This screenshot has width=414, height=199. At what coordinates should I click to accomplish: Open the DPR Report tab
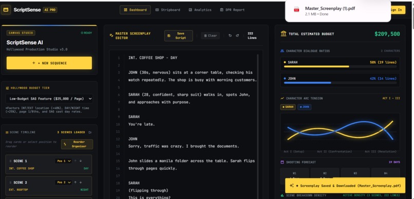pyautogui.click(x=232, y=10)
